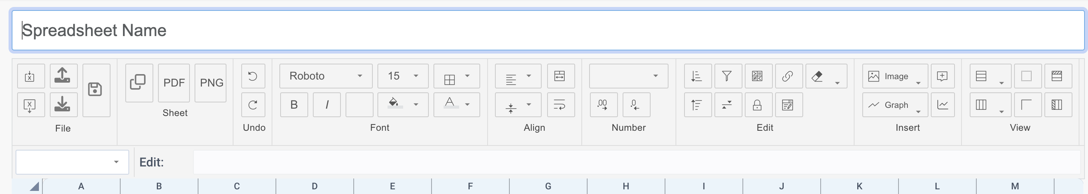Click the add comment icon

(x=942, y=76)
